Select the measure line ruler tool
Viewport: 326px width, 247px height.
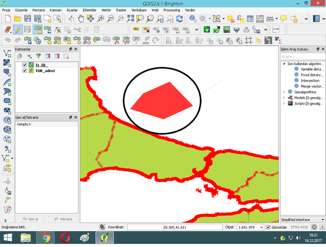270,19
